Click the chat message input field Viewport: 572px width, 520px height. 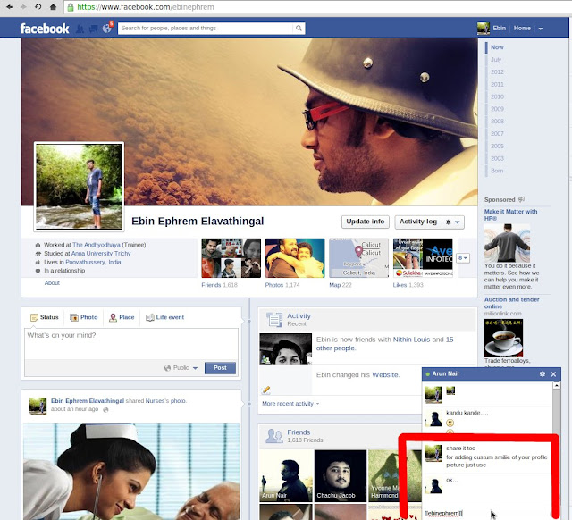(x=487, y=513)
